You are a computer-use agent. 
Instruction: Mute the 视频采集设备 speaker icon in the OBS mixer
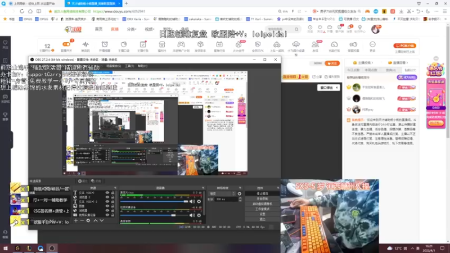click(192, 215)
